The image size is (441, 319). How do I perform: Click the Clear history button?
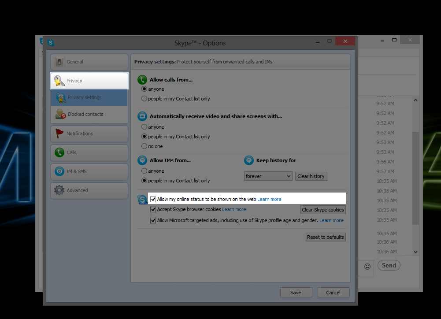(x=311, y=176)
